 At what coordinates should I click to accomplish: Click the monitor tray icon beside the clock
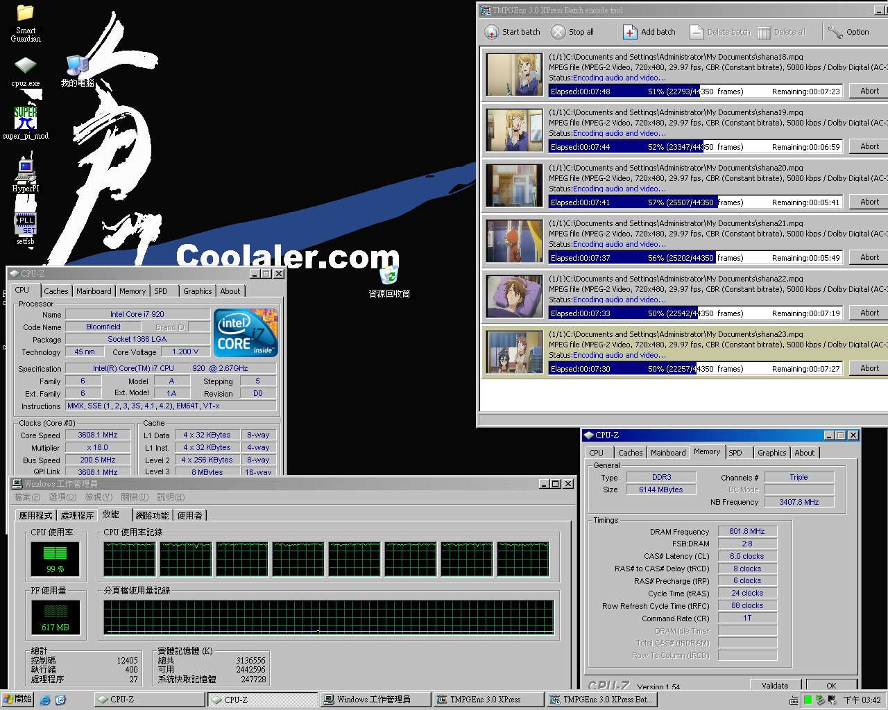831,700
